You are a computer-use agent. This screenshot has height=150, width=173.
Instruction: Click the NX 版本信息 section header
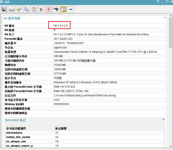pyautogui.click(x=12, y=18)
